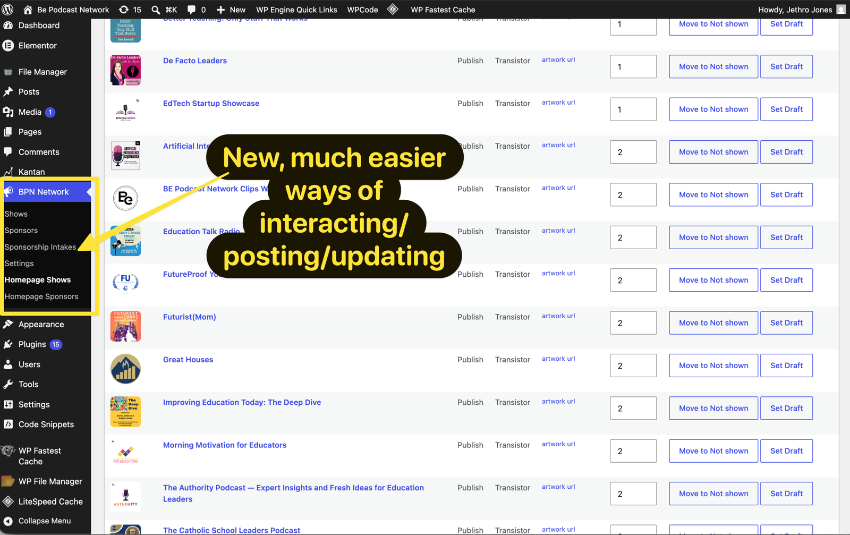Click the plus New icon in admin bar
This screenshot has height=535, width=850.
pyautogui.click(x=220, y=10)
